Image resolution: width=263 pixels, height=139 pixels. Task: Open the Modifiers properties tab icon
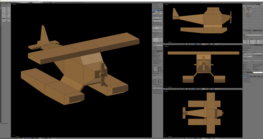pos(255,30)
